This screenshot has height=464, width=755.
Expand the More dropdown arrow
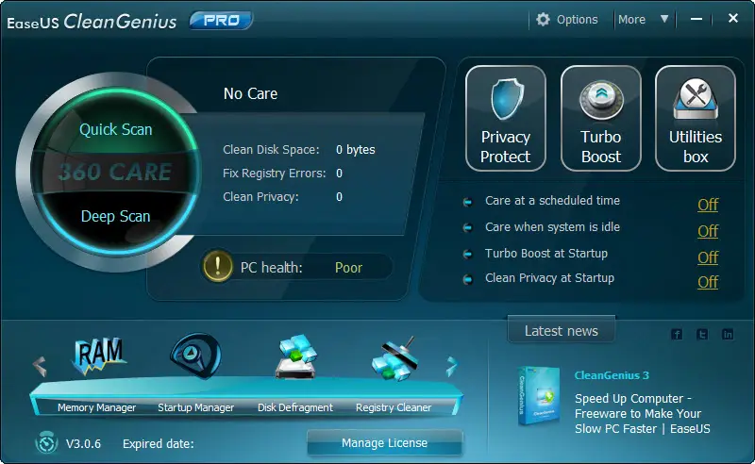click(664, 19)
